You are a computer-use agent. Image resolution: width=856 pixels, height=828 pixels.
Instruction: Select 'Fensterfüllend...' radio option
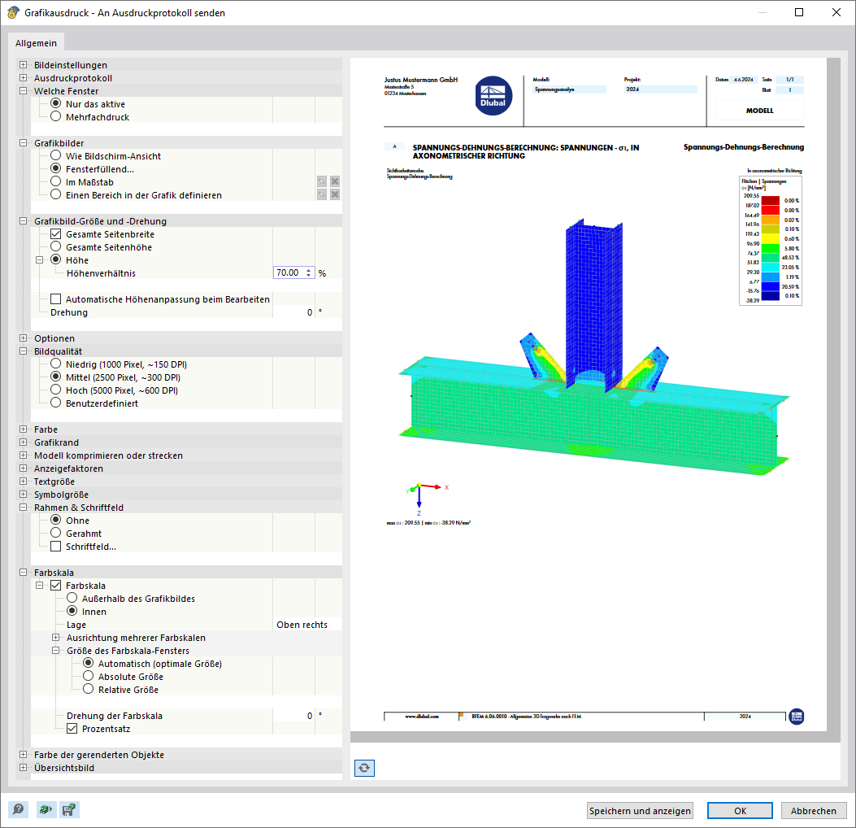pos(55,168)
